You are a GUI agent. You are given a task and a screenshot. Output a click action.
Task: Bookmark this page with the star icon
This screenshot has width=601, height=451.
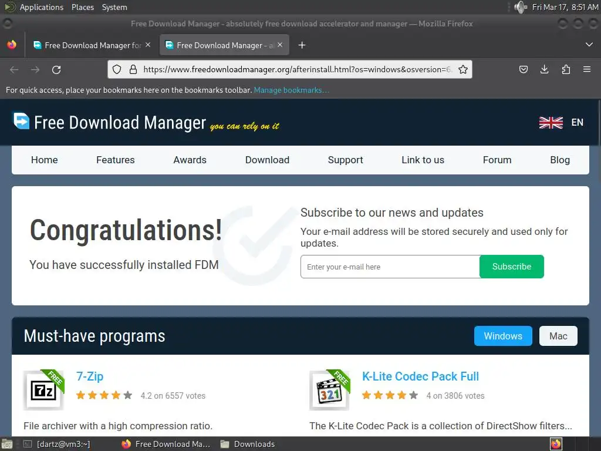point(463,69)
